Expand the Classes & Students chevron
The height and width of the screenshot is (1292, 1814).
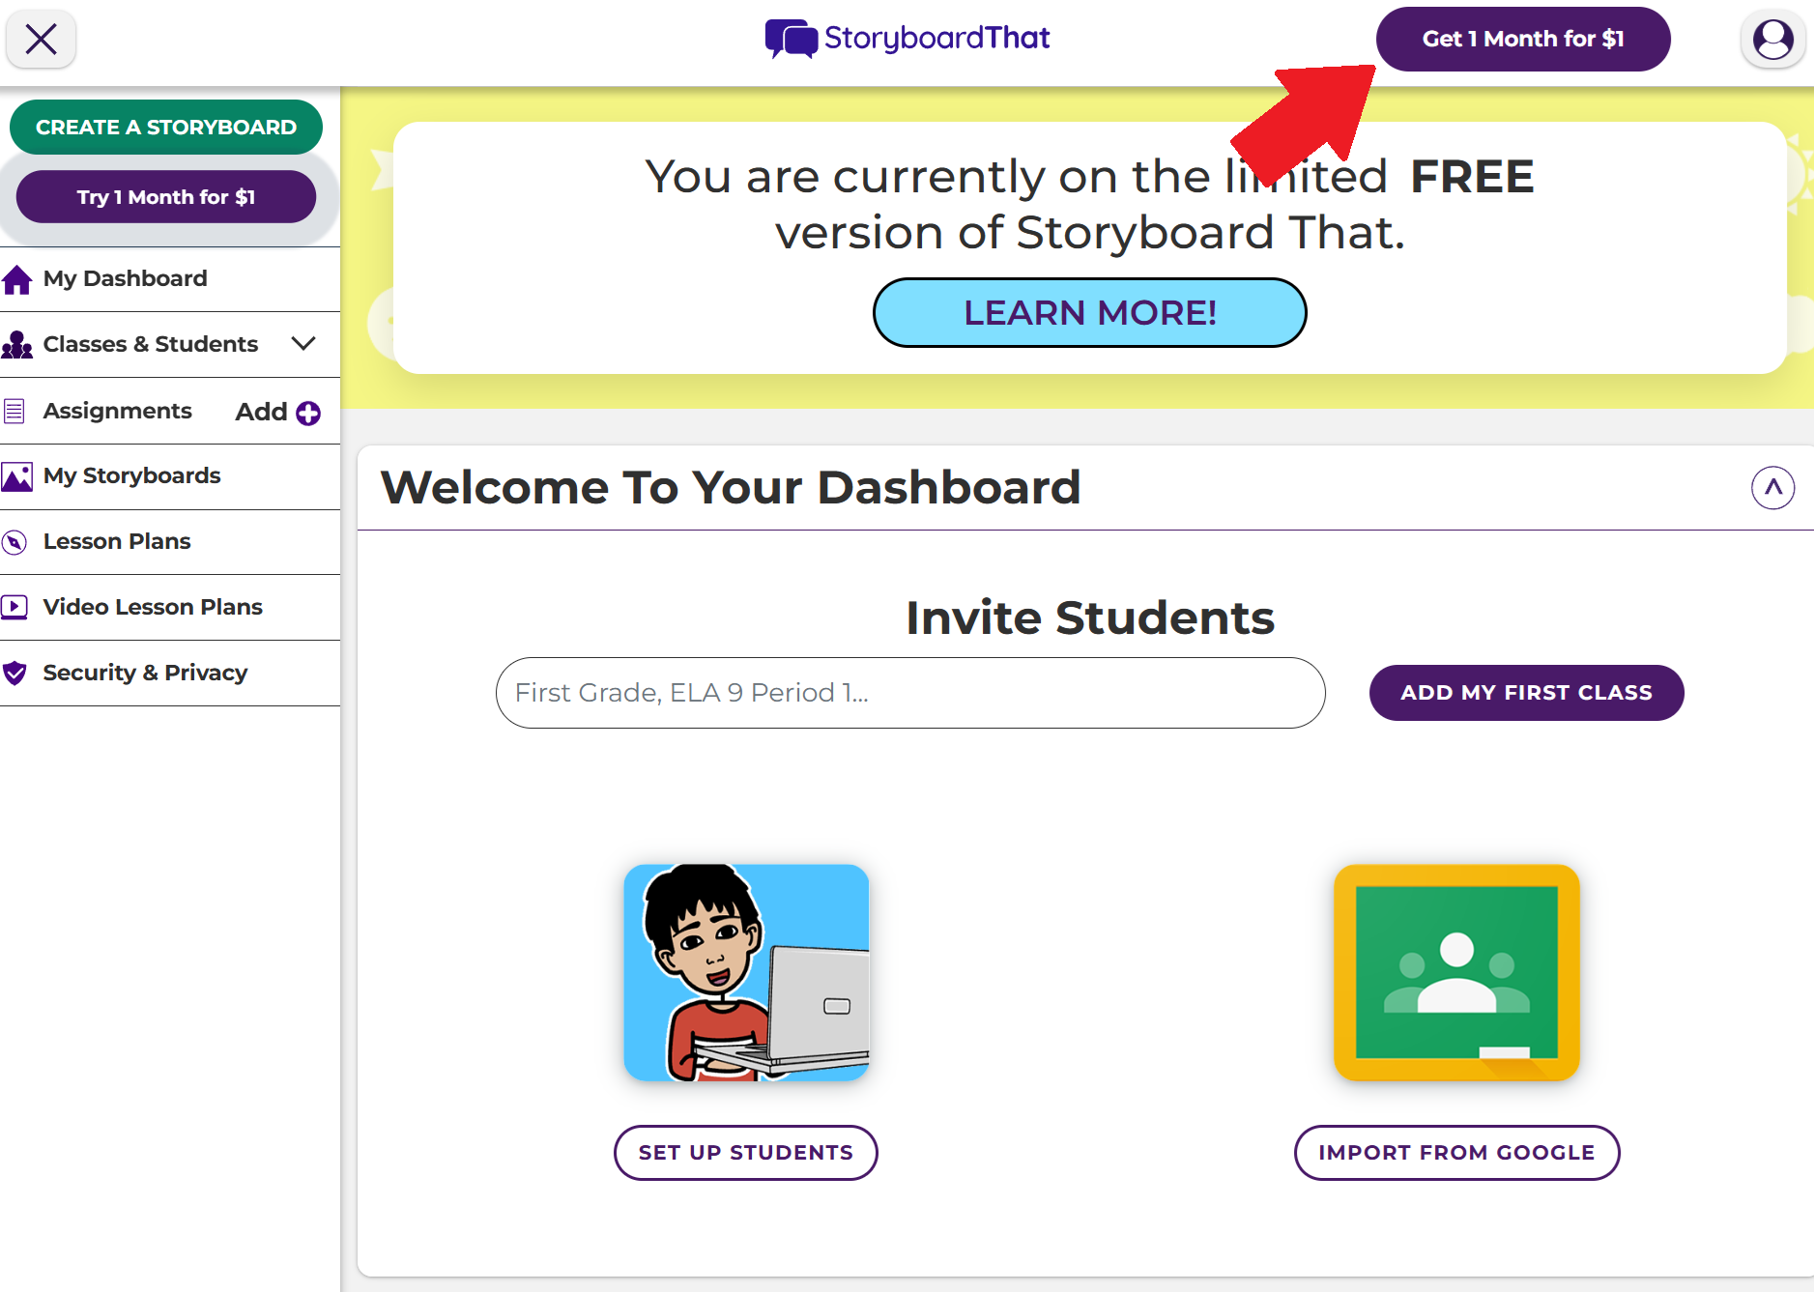[303, 344]
